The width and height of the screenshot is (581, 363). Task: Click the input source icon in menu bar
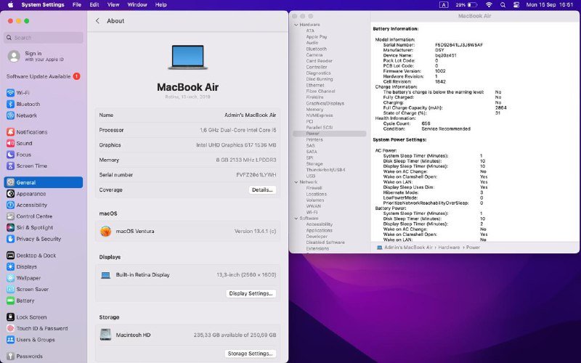pos(444,5)
